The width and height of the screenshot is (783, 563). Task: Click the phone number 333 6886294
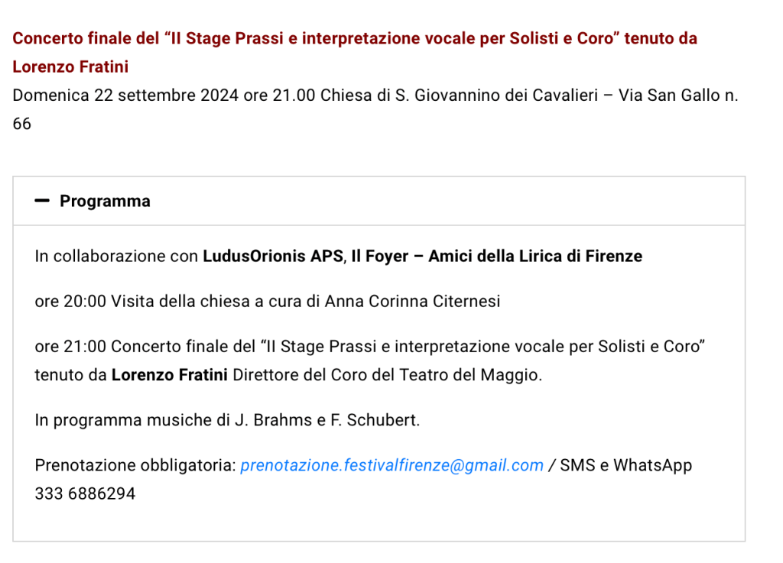(x=85, y=493)
